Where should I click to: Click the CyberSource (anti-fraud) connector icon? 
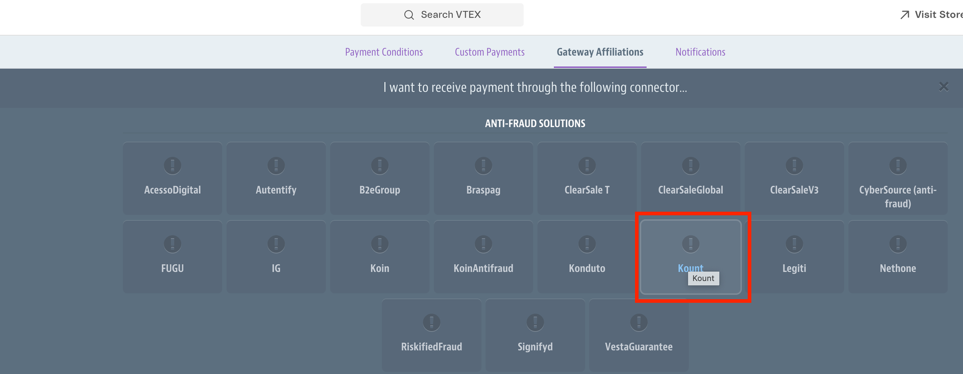[x=898, y=165]
